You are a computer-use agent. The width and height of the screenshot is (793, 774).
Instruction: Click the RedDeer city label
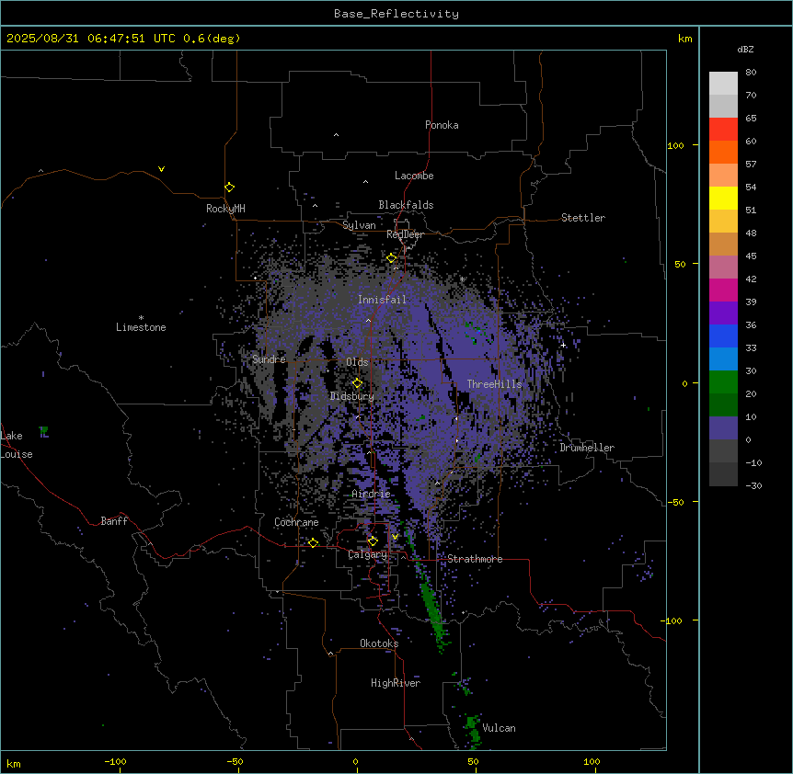[x=405, y=234]
